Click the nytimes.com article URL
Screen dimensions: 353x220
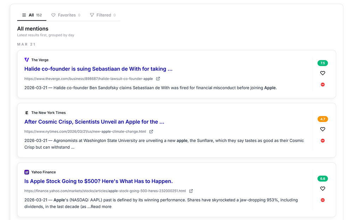85,132
